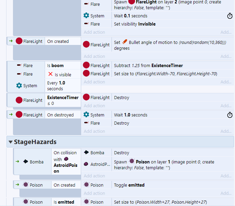This screenshot has height=206, width=235.
Task: Collapse the StageHazards group
Action: (x=11, y=142)
